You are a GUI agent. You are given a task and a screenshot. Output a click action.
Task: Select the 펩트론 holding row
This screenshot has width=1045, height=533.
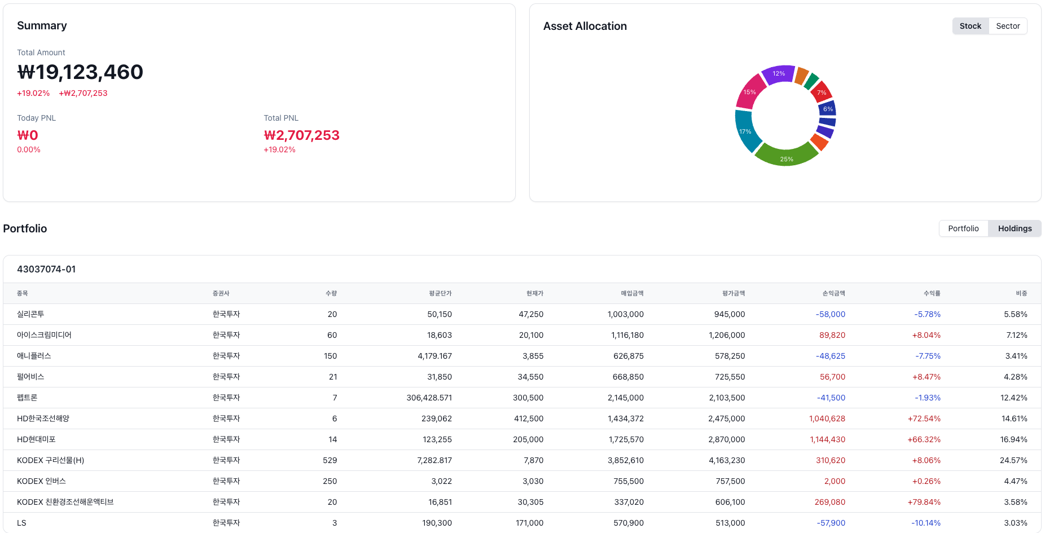click(522, 398)
